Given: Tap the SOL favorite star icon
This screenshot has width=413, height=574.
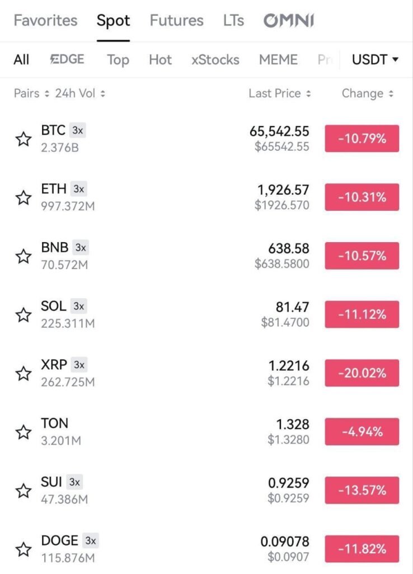Looking at the screenshot, I should (23, 314).
